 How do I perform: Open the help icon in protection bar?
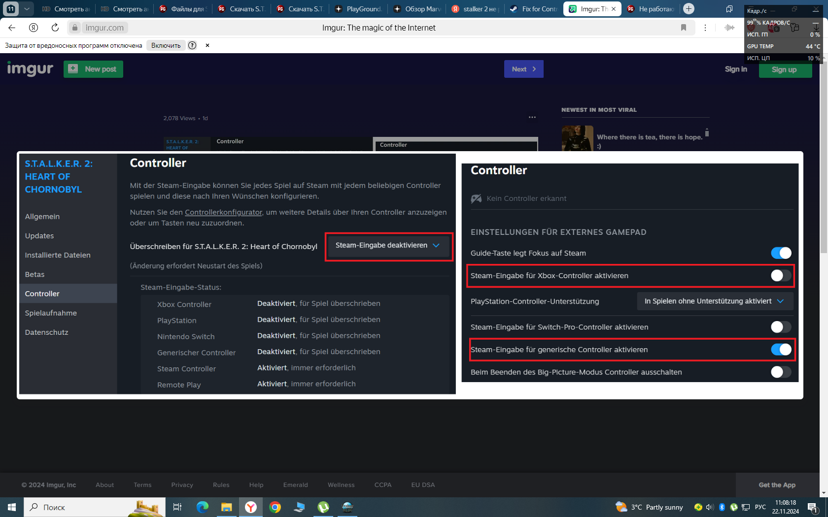pyautogui.click(x=192, y=45)
